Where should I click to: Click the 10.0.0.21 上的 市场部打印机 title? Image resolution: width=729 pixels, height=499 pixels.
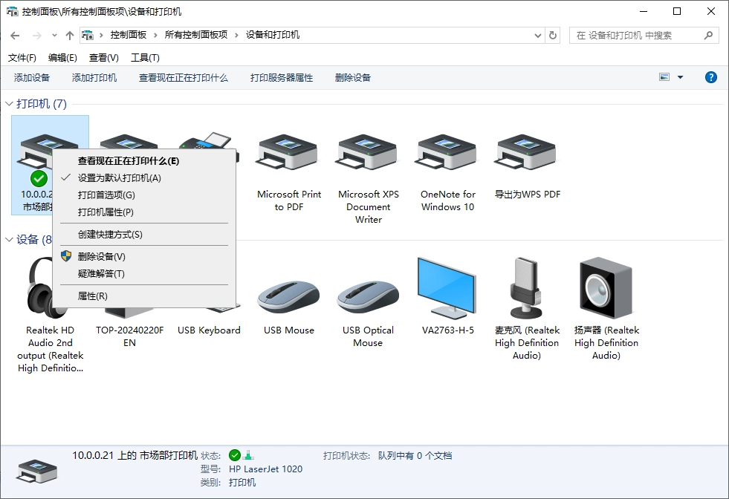click(135, 455)
